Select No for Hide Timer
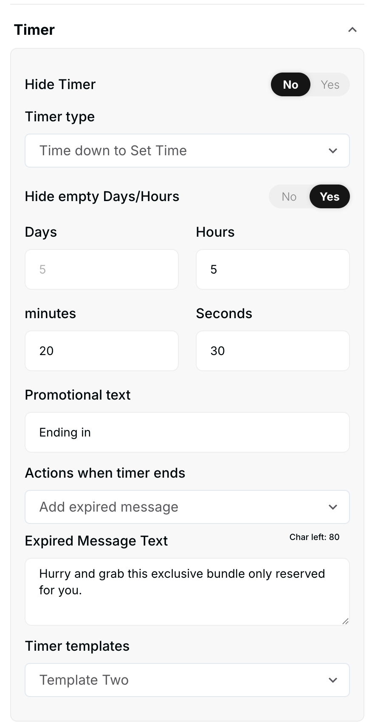Screen dimensions: 372x722 click(x=290, y=84)
